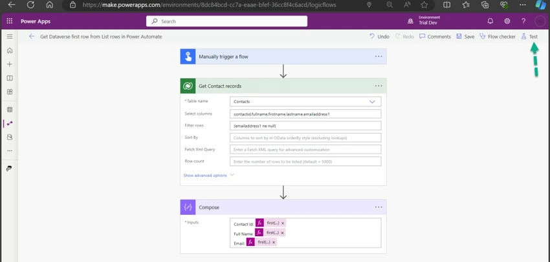
Task: Add page to browser favorites star
Action: pos(424,5)
